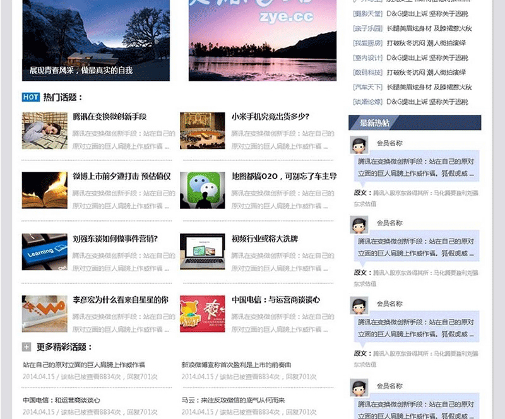This screenshot has width=505, height=419.
Task: Open the 打破秋冬沉闷 headline beside [我爱厨房]
Action: click(x=426, y=43)
